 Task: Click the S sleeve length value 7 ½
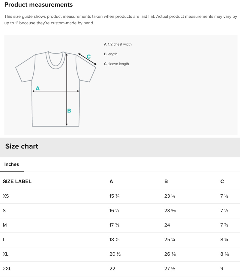(224, 211)
